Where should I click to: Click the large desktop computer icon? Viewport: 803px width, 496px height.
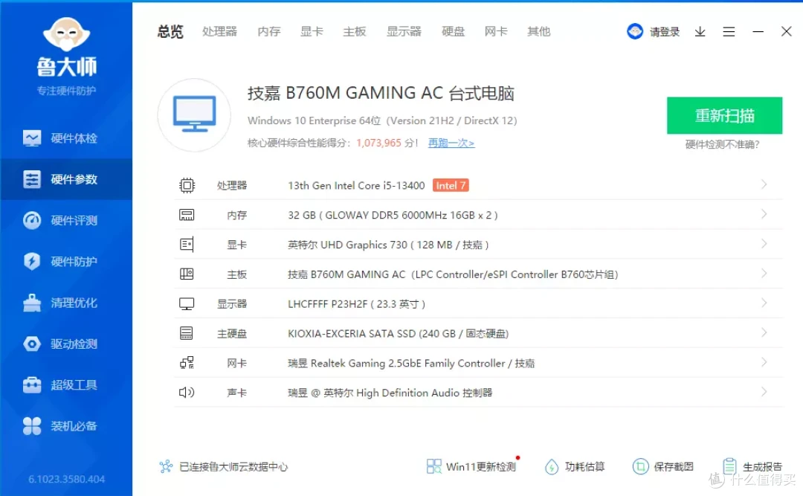(x=194, y=115)
